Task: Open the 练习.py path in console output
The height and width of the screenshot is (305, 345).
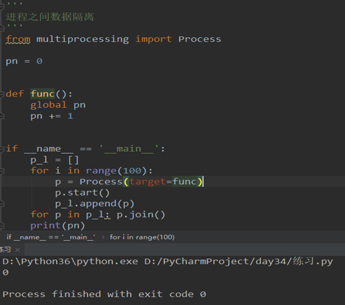Action: (x=239, y=261)
